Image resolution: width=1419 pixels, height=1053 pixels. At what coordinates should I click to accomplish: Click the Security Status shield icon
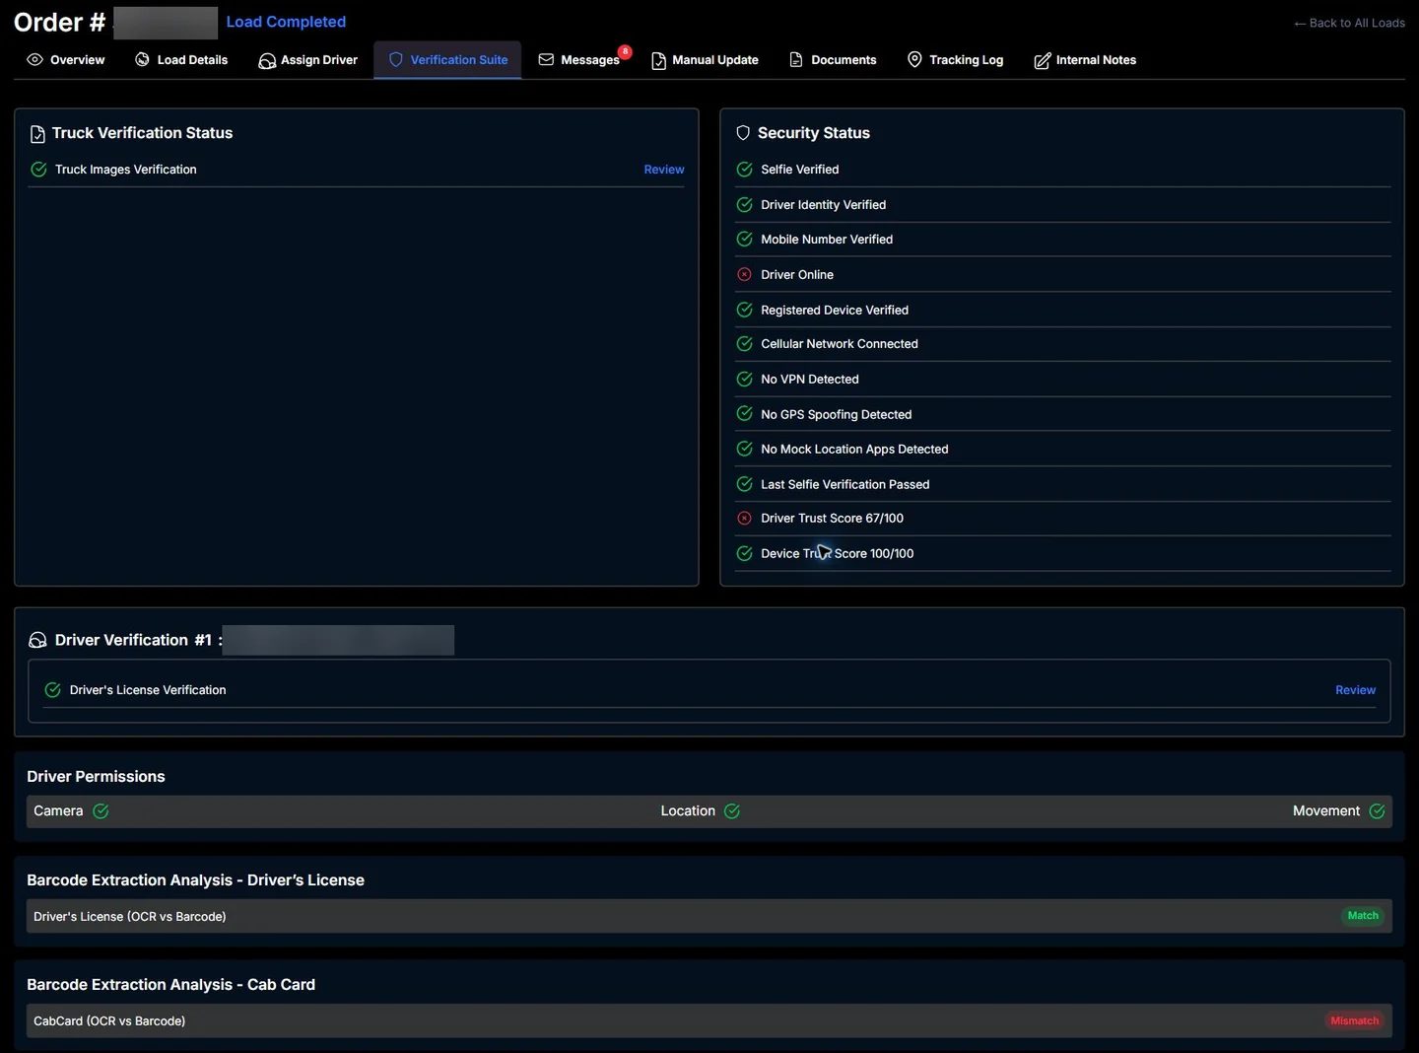[x=743, y=133]
